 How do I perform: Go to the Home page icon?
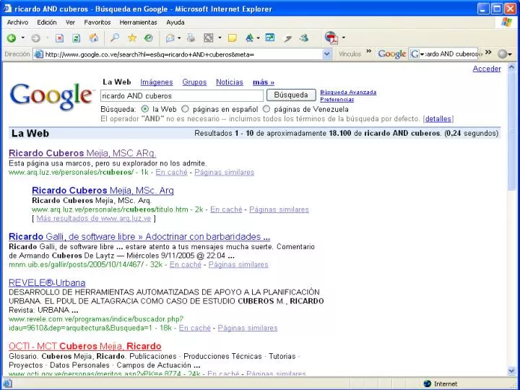coord(94,38)
